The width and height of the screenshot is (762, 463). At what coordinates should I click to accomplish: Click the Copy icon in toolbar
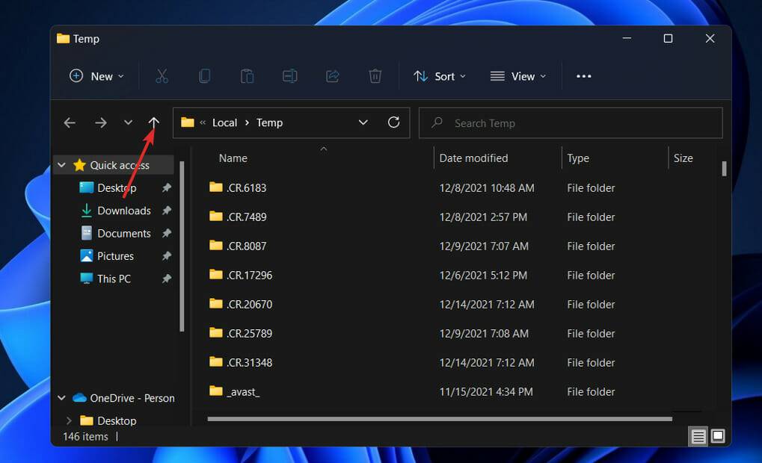point(204,76)
